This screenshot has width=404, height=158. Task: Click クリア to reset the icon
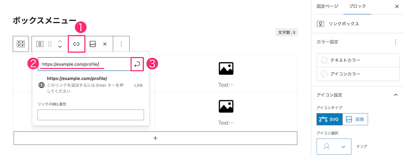[362, 147]
